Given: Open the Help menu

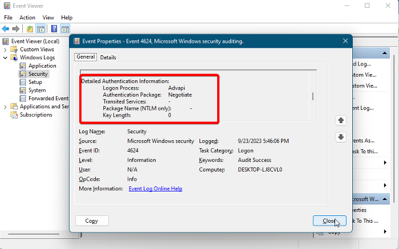Looking at the screenshot, I should pyautogui.click(x=67, y=18).
